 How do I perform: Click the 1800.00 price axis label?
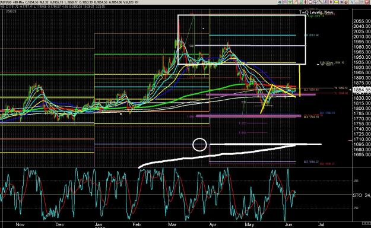[362, 109]
